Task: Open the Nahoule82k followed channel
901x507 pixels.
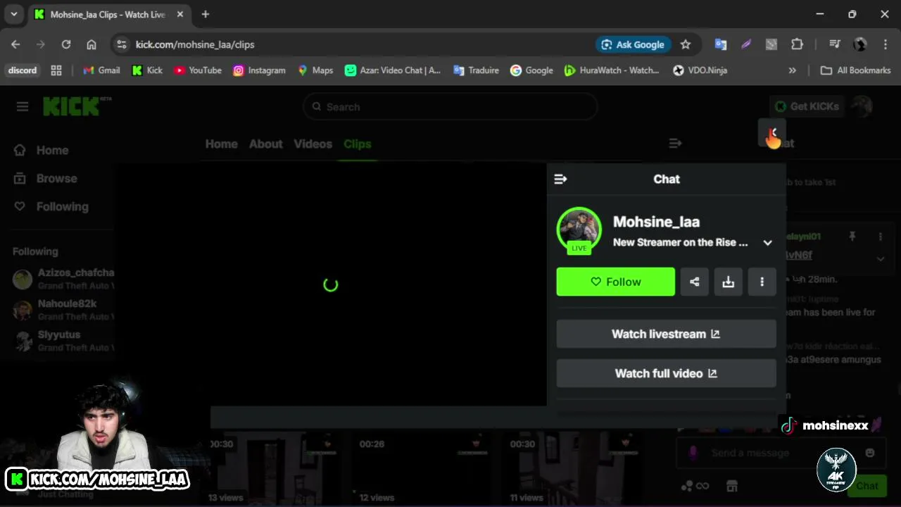Action: tap(63, 310)
